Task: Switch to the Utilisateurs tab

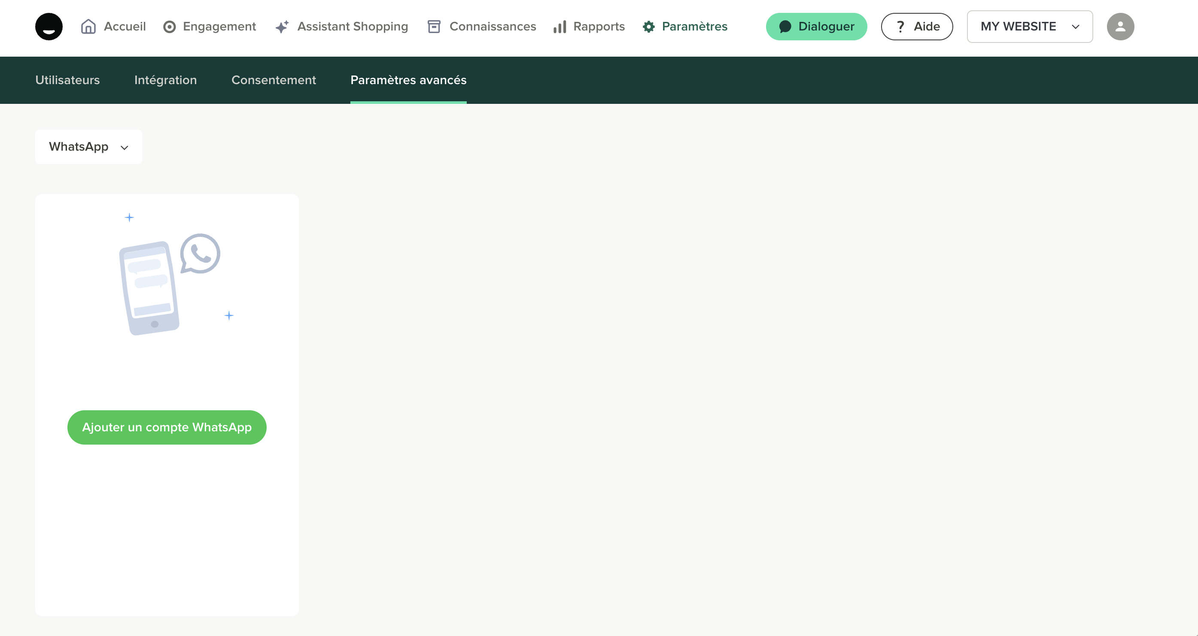Action: click(67, 80)
